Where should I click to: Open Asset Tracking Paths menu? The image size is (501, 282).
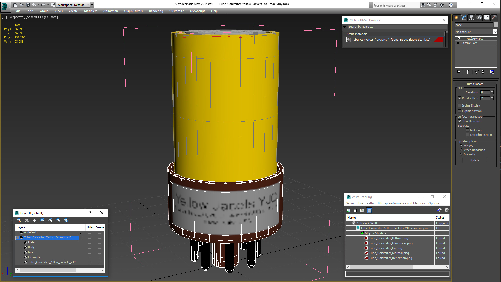(370, 203)
